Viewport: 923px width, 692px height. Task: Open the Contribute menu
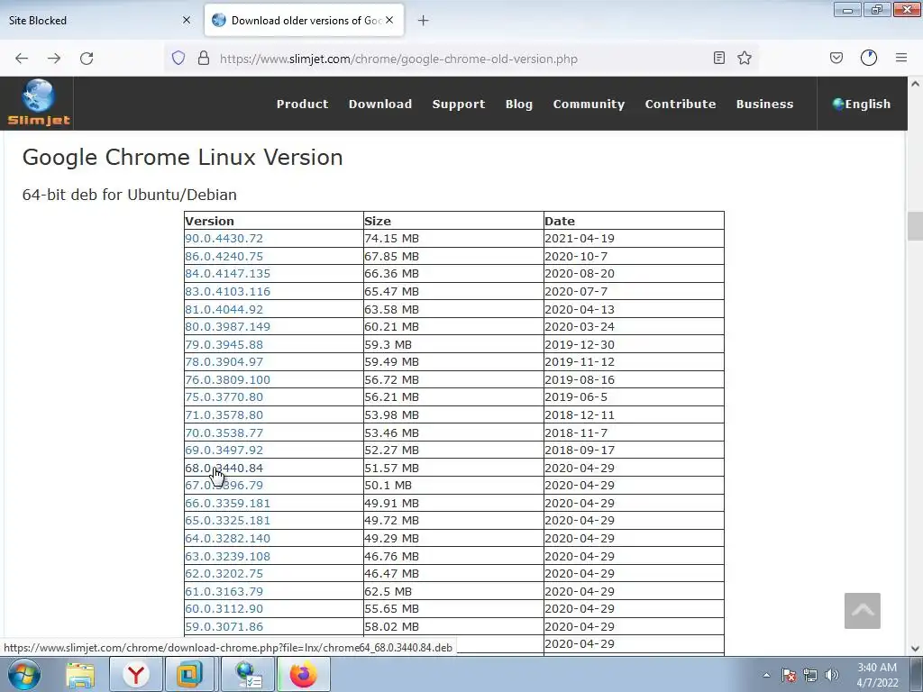[x=681, y=105]
